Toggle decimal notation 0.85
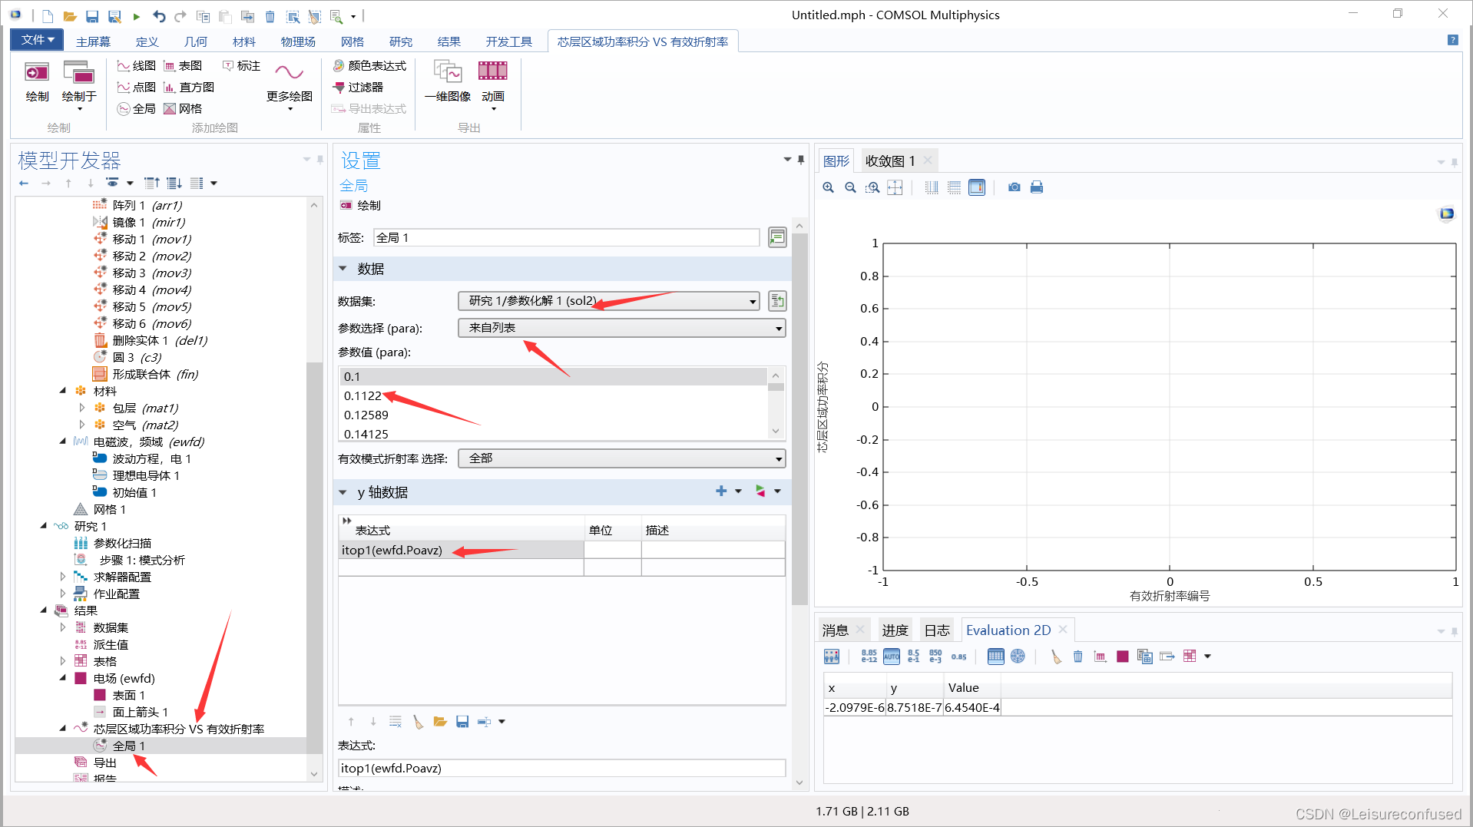The width and height of the screenshot is (1473, 827). click(958, 657)
